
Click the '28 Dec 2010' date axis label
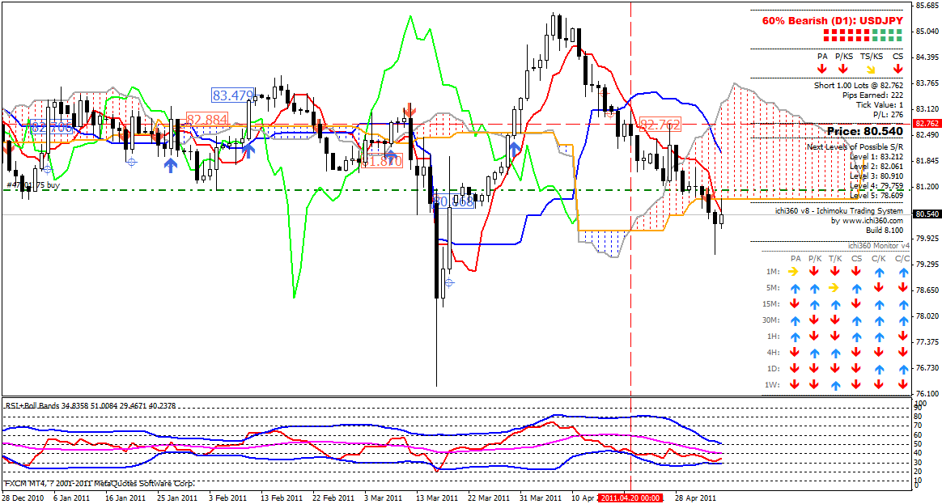(23, 498)
